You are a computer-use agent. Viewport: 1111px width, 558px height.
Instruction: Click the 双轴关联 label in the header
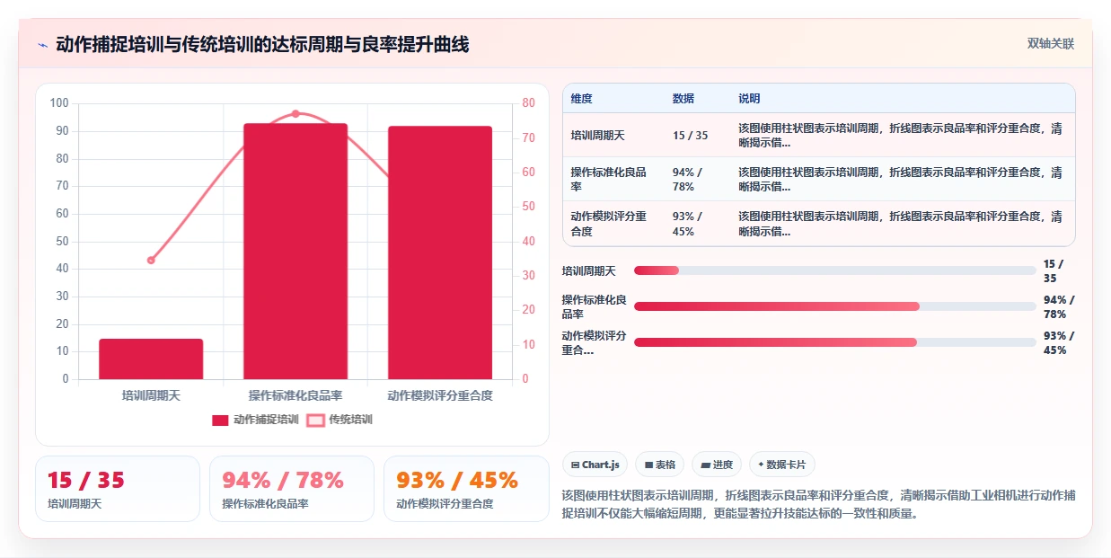pyautogui.click(x=1050, y=43)
